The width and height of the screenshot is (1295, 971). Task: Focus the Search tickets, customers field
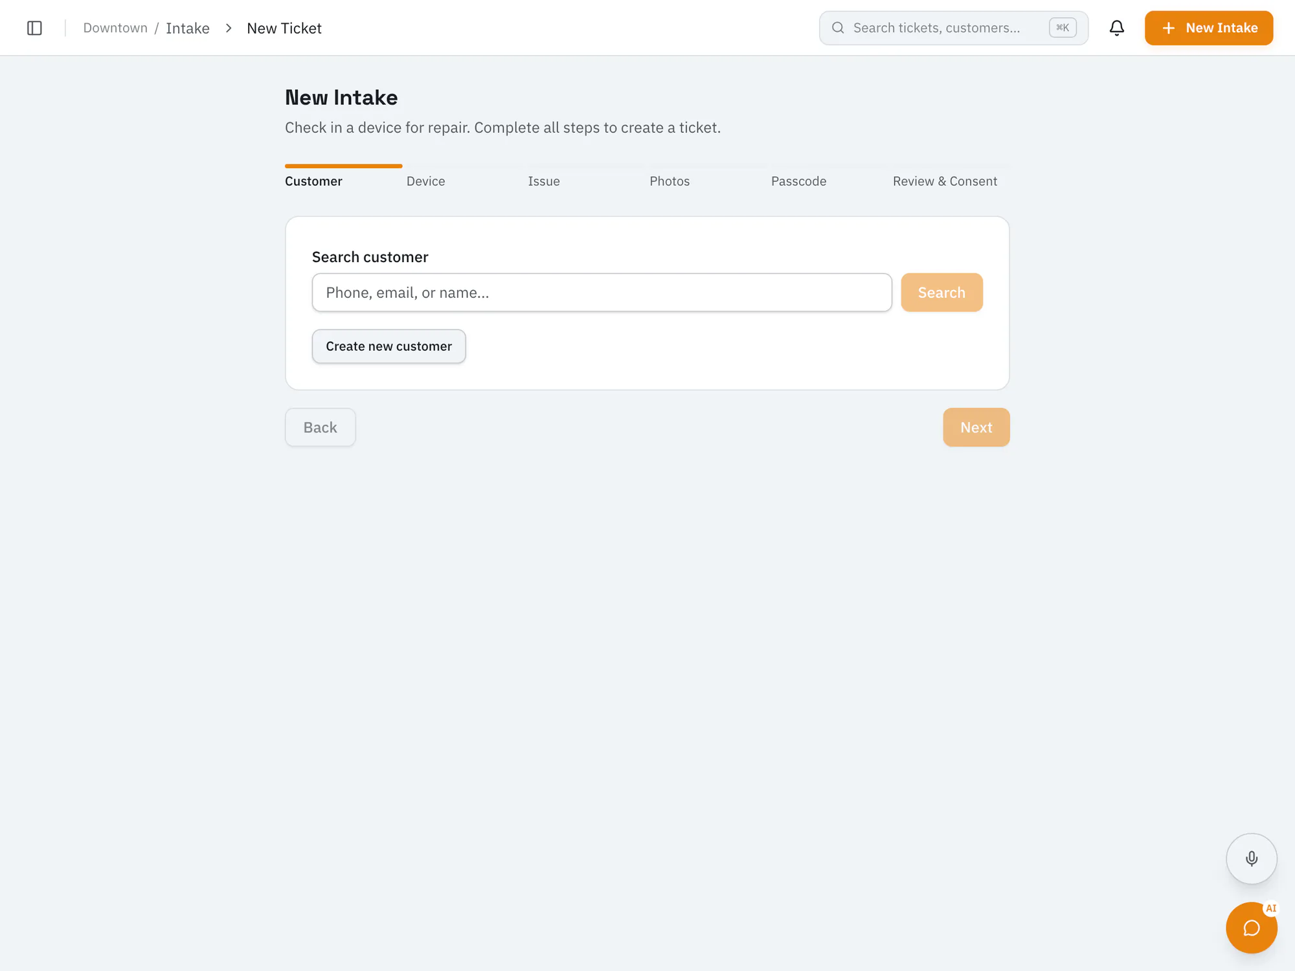tap(953, 28)
